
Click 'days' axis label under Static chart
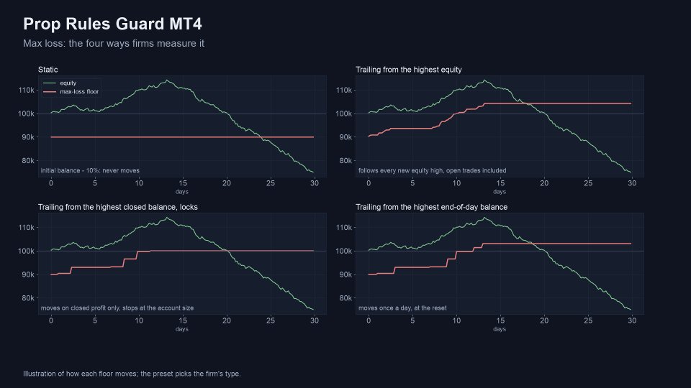182,192
